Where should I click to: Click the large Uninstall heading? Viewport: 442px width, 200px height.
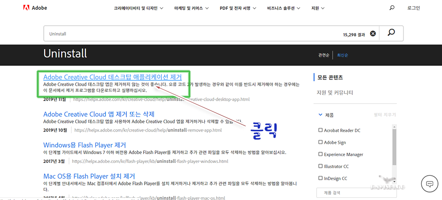tap(65, 53)
